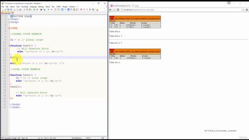Open the Encoding menu

[25, 7]
